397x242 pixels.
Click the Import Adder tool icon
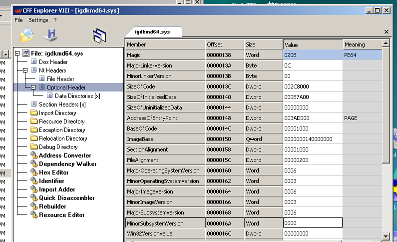pyautogui.click(x=33, y=189)
